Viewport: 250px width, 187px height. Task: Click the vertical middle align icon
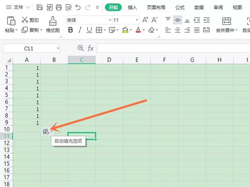click(x=177, y=20)
